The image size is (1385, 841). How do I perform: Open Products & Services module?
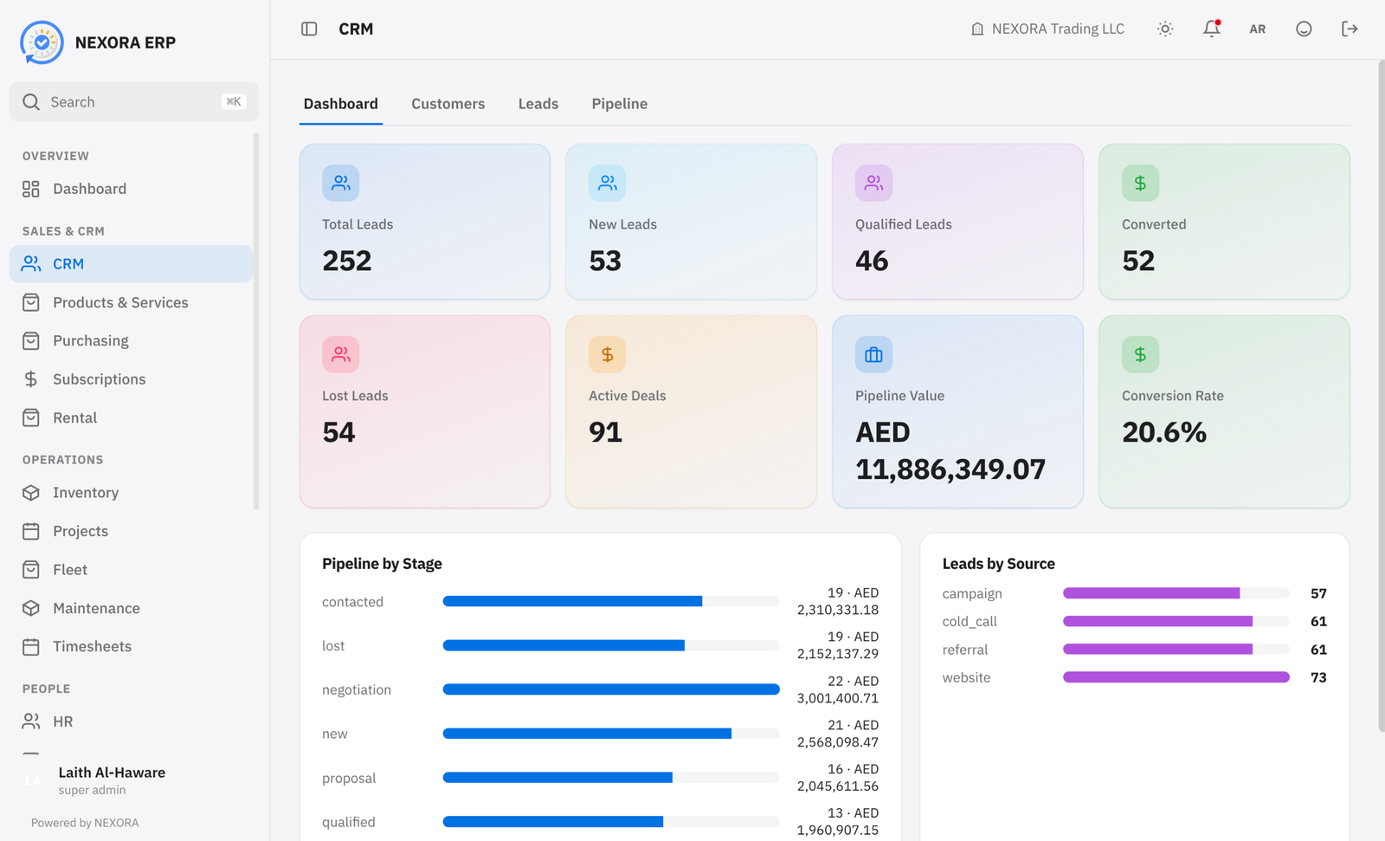tap(132, 302)
